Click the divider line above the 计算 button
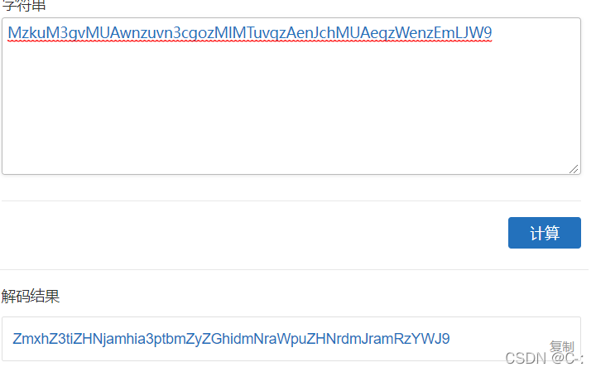This screenshot has width=596, height=372. (291, 200)
